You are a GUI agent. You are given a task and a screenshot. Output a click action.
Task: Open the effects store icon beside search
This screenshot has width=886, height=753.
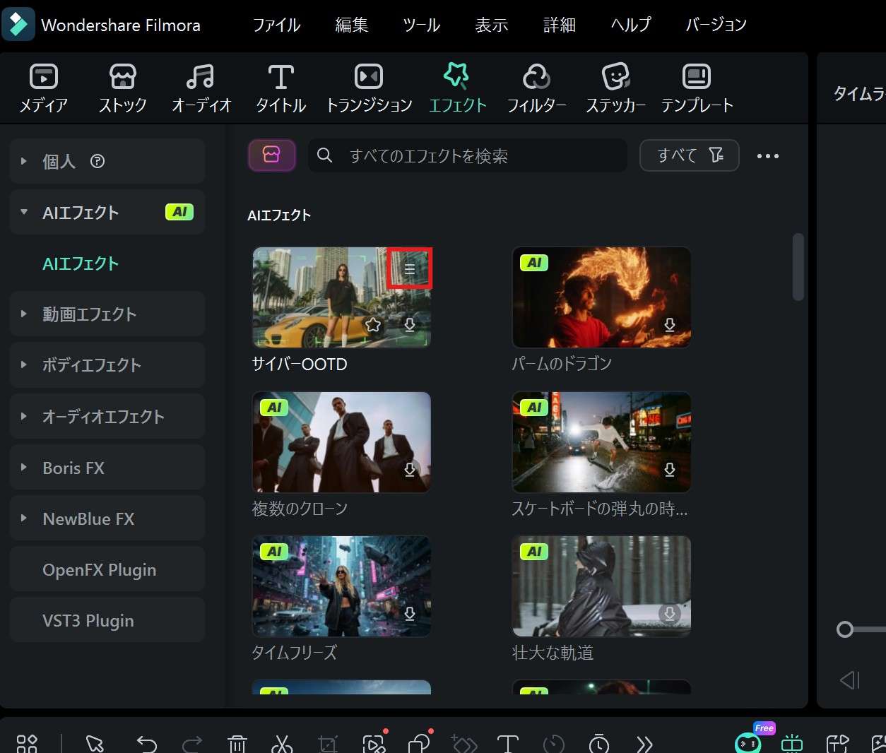(x=271, y=155)
